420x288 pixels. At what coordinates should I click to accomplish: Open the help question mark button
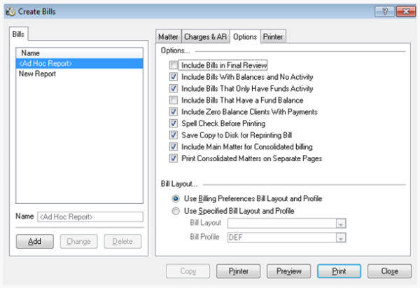(384, 11)
